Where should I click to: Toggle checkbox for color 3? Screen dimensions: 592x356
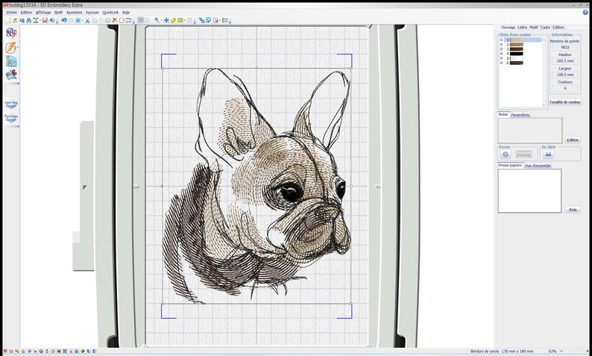(x=501, y=49)
